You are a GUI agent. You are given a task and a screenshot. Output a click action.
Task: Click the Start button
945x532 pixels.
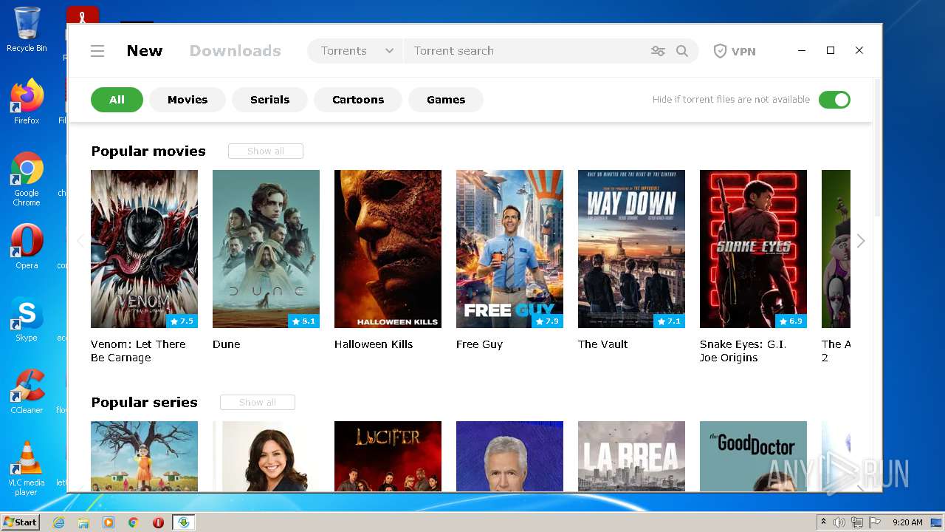(20, 522)
